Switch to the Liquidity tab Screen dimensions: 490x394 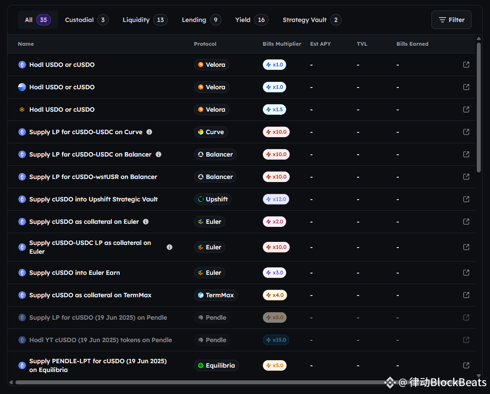(x=145, y=20)
